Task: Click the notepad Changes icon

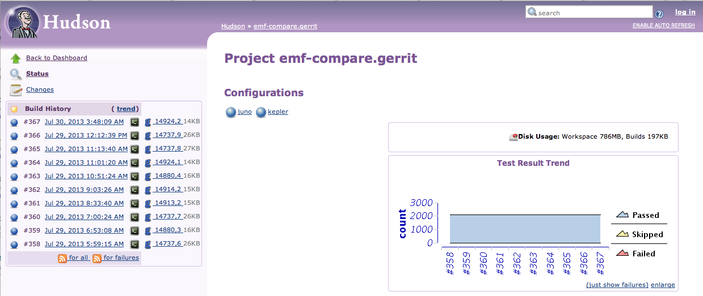Action: coord(16,89)
